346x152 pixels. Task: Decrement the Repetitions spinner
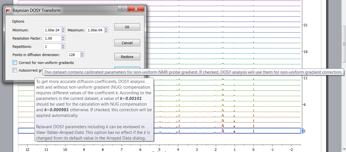[63, 48]
